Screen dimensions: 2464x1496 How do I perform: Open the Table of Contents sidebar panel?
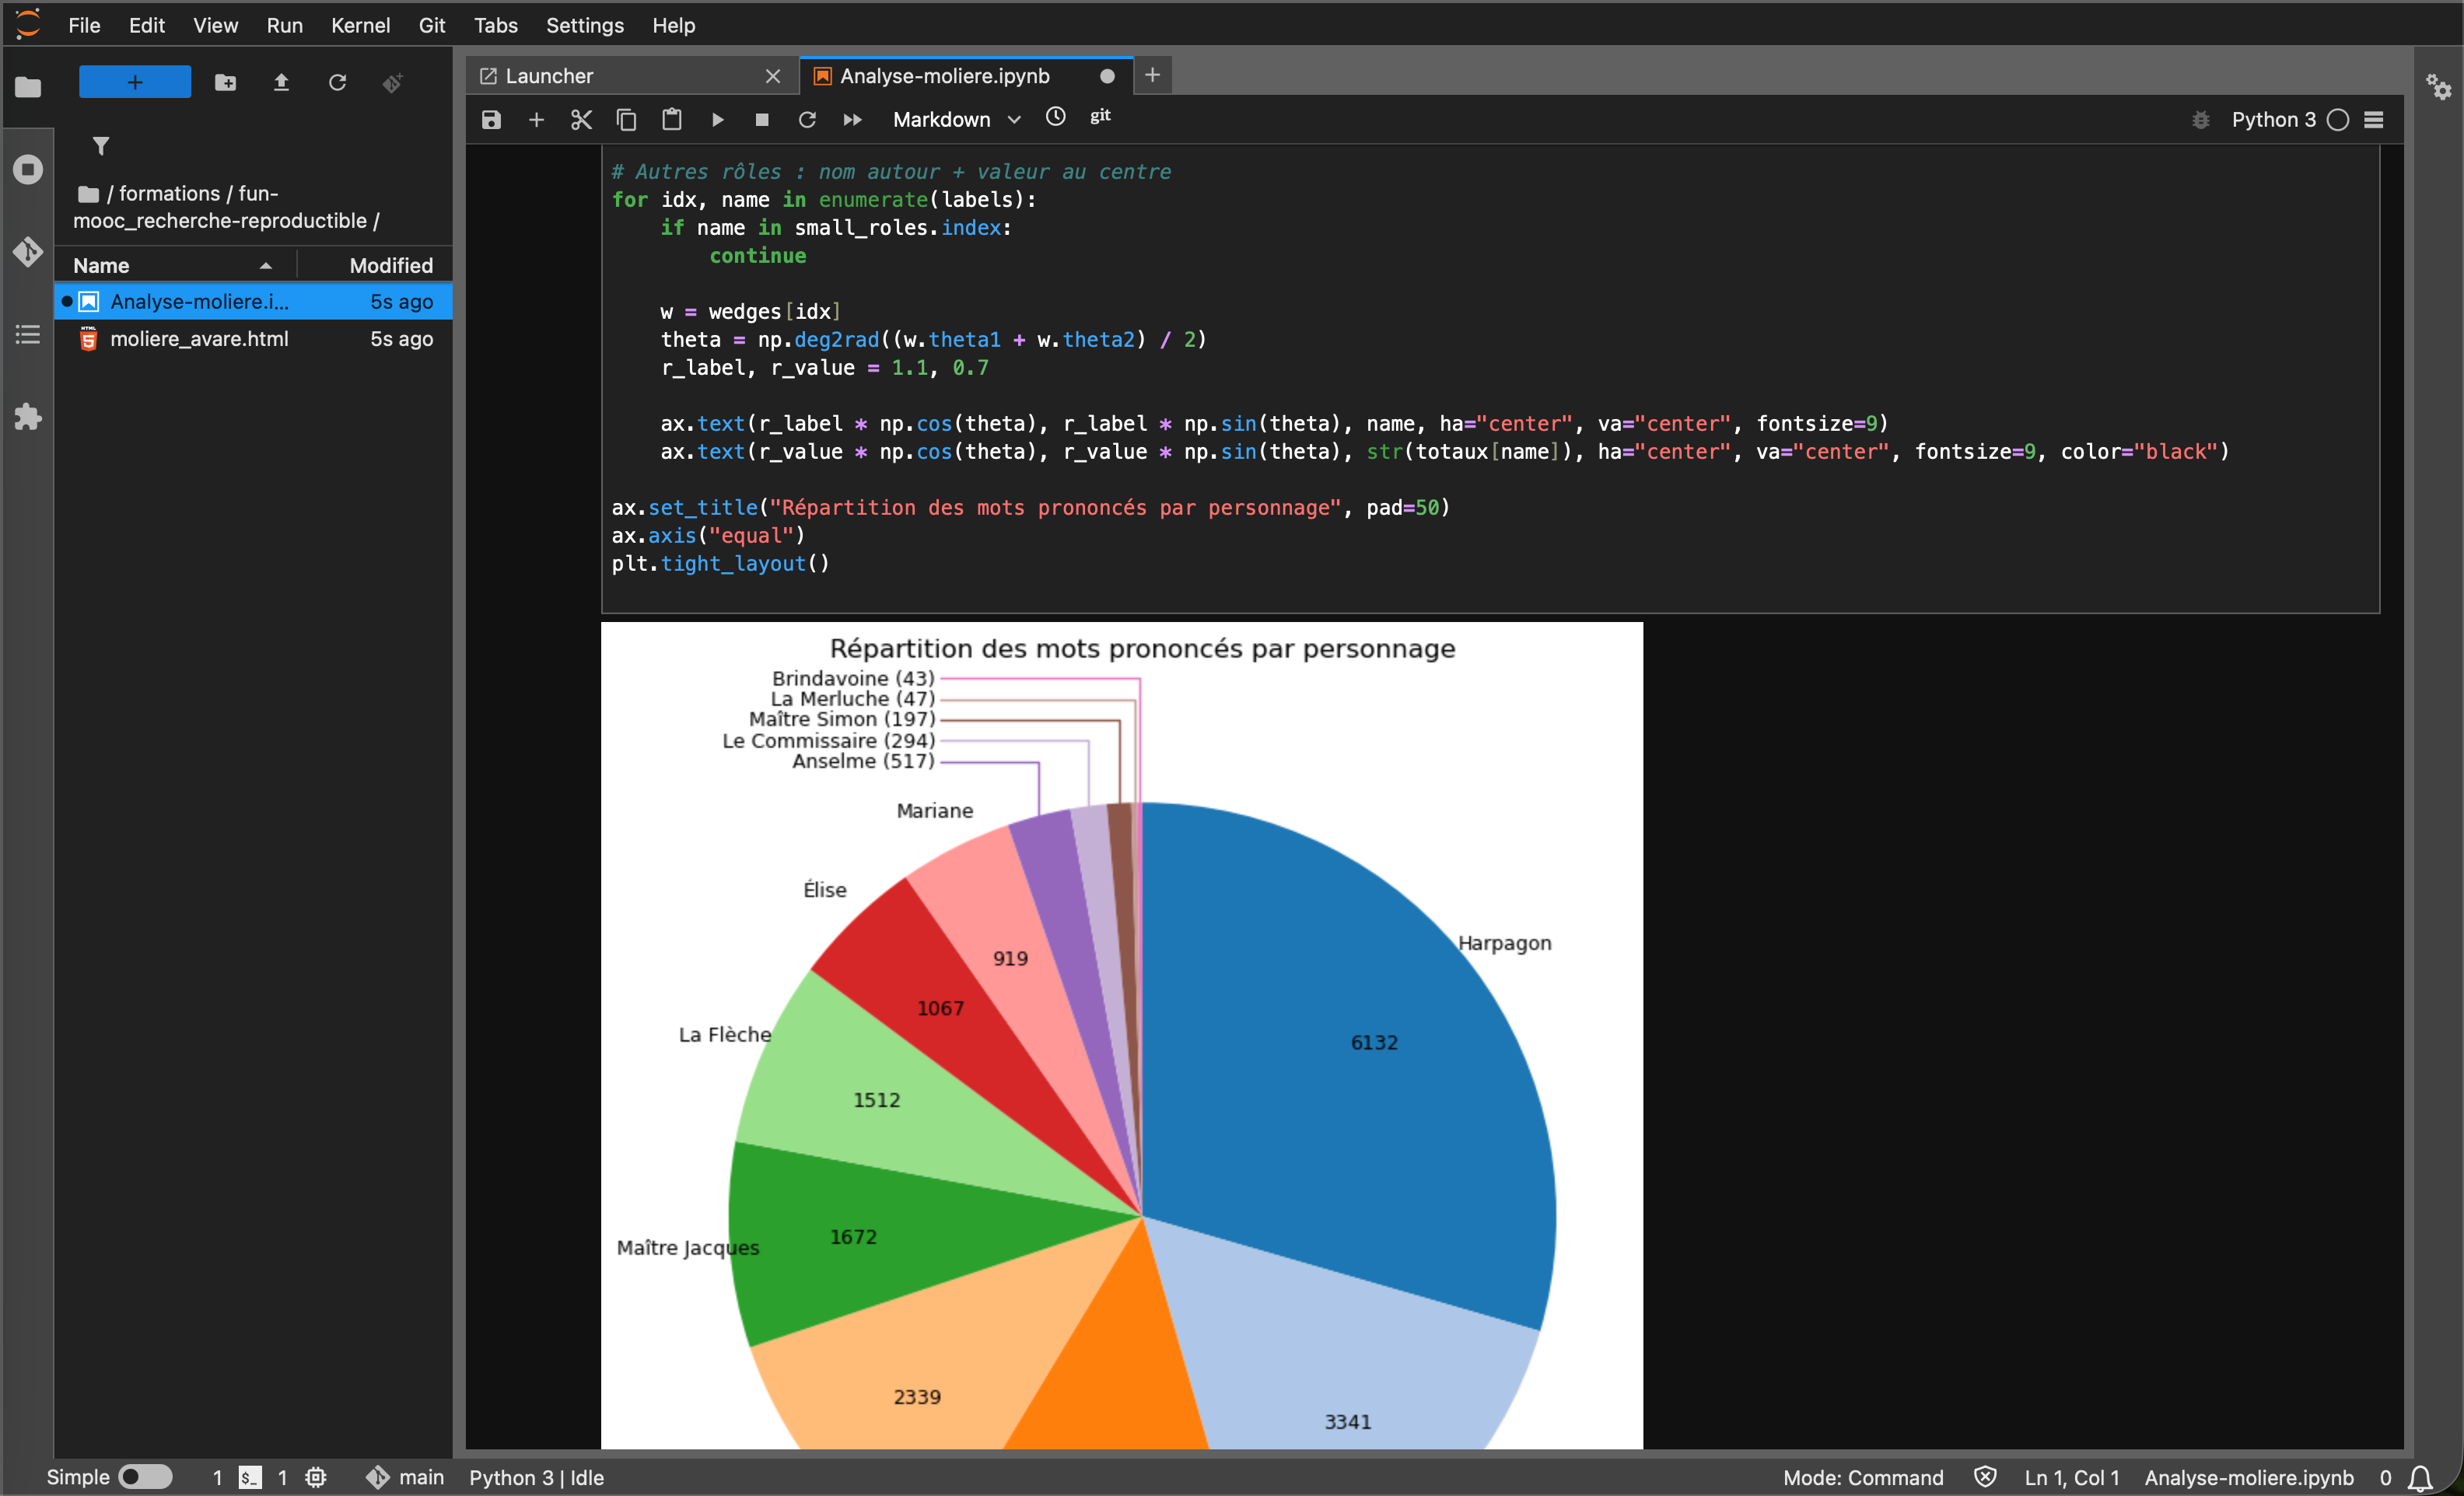coord(28,334)
